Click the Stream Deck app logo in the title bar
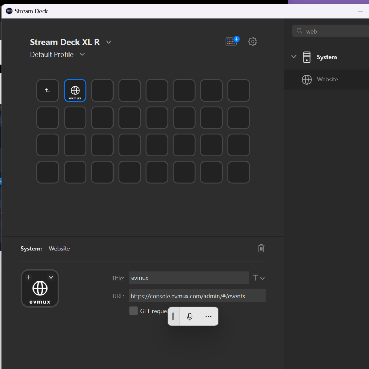Screen dimensions: 369x369 point(9,11)
